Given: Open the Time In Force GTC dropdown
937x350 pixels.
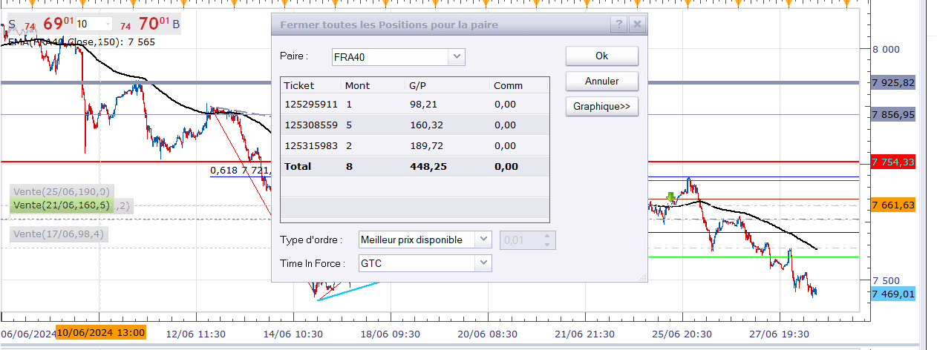Looking at the screenshot, I should click(x=483, y=262).
